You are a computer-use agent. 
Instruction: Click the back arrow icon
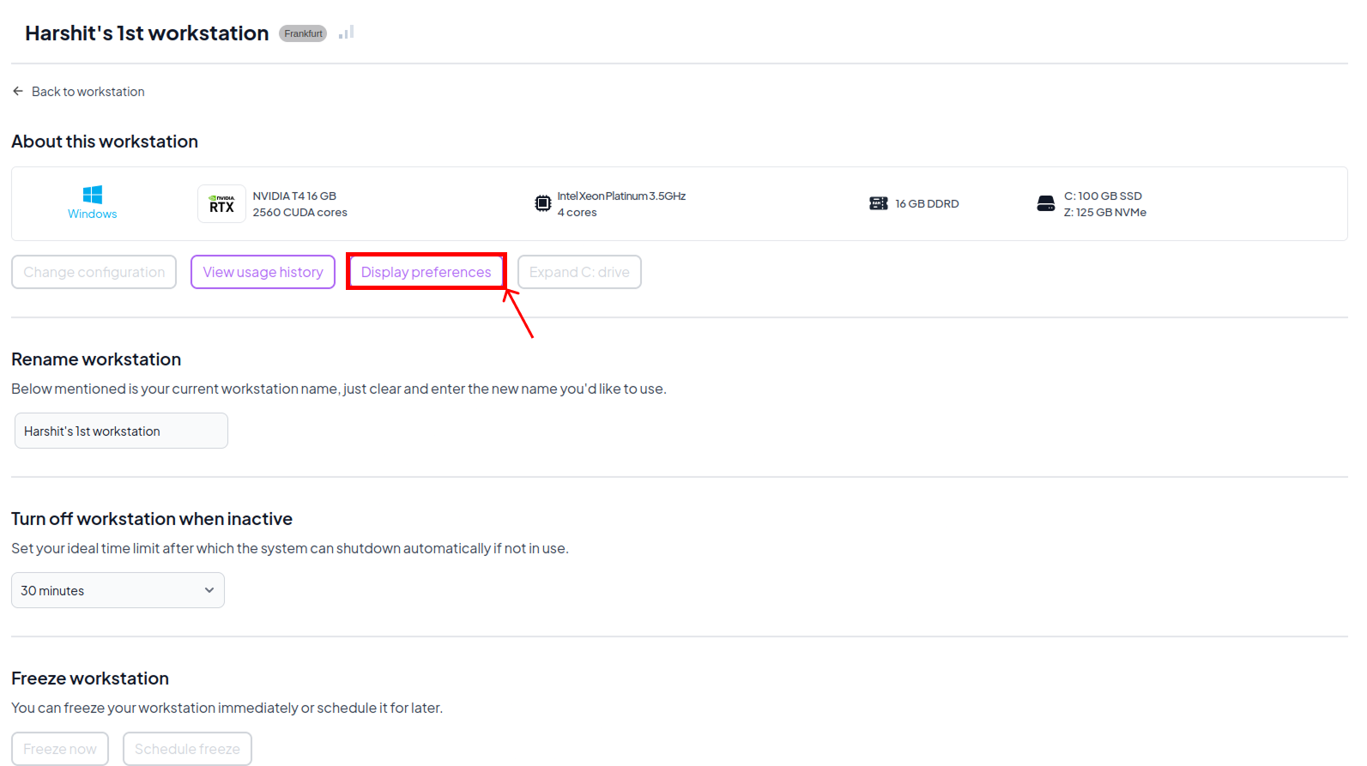(18, 91)
